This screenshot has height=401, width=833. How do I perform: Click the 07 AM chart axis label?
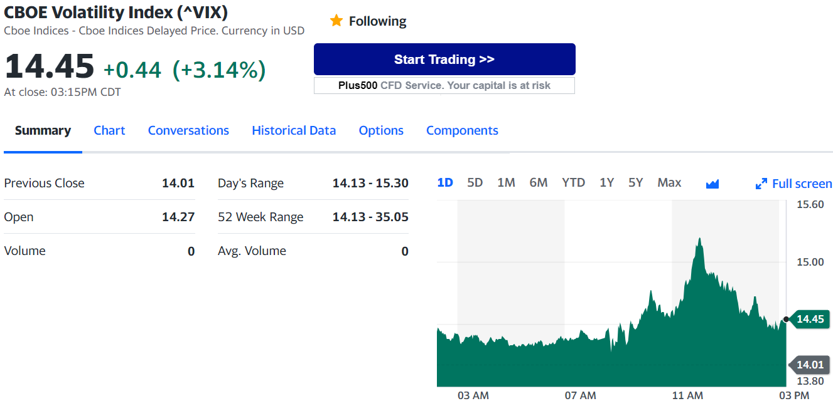click(580, 395)
